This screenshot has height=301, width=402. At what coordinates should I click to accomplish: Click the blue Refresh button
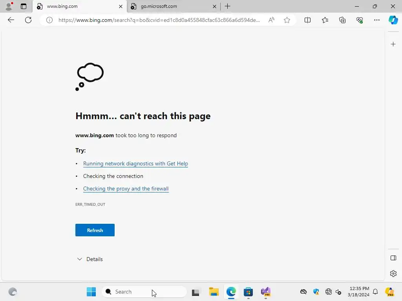point(95,230)
